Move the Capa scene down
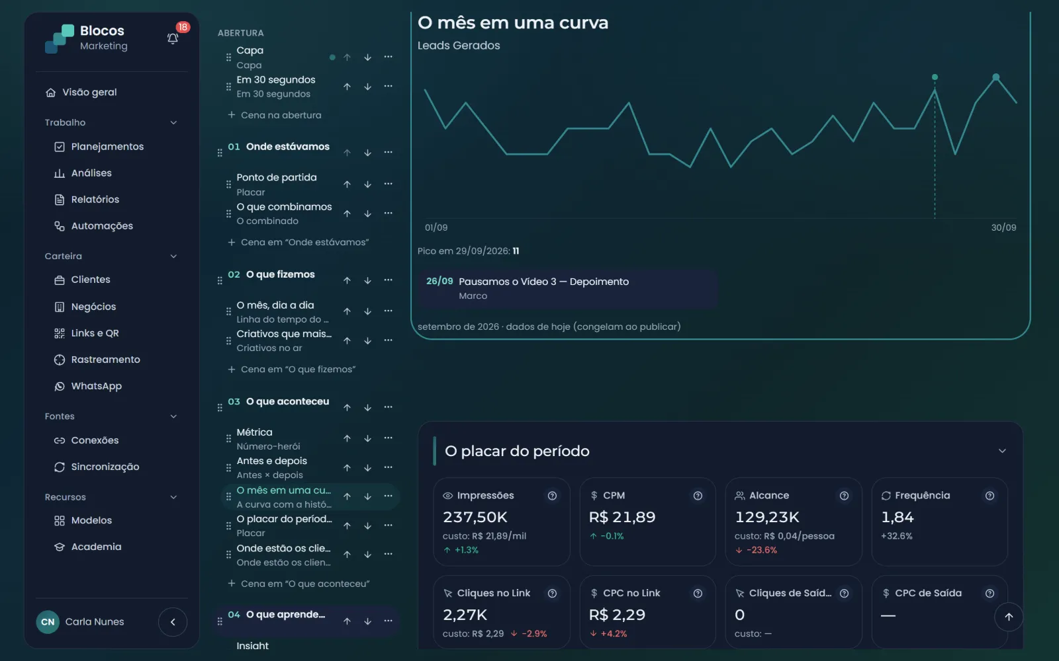The height and width of the screenshot is (661, 1059). click(x=367, y=58)
